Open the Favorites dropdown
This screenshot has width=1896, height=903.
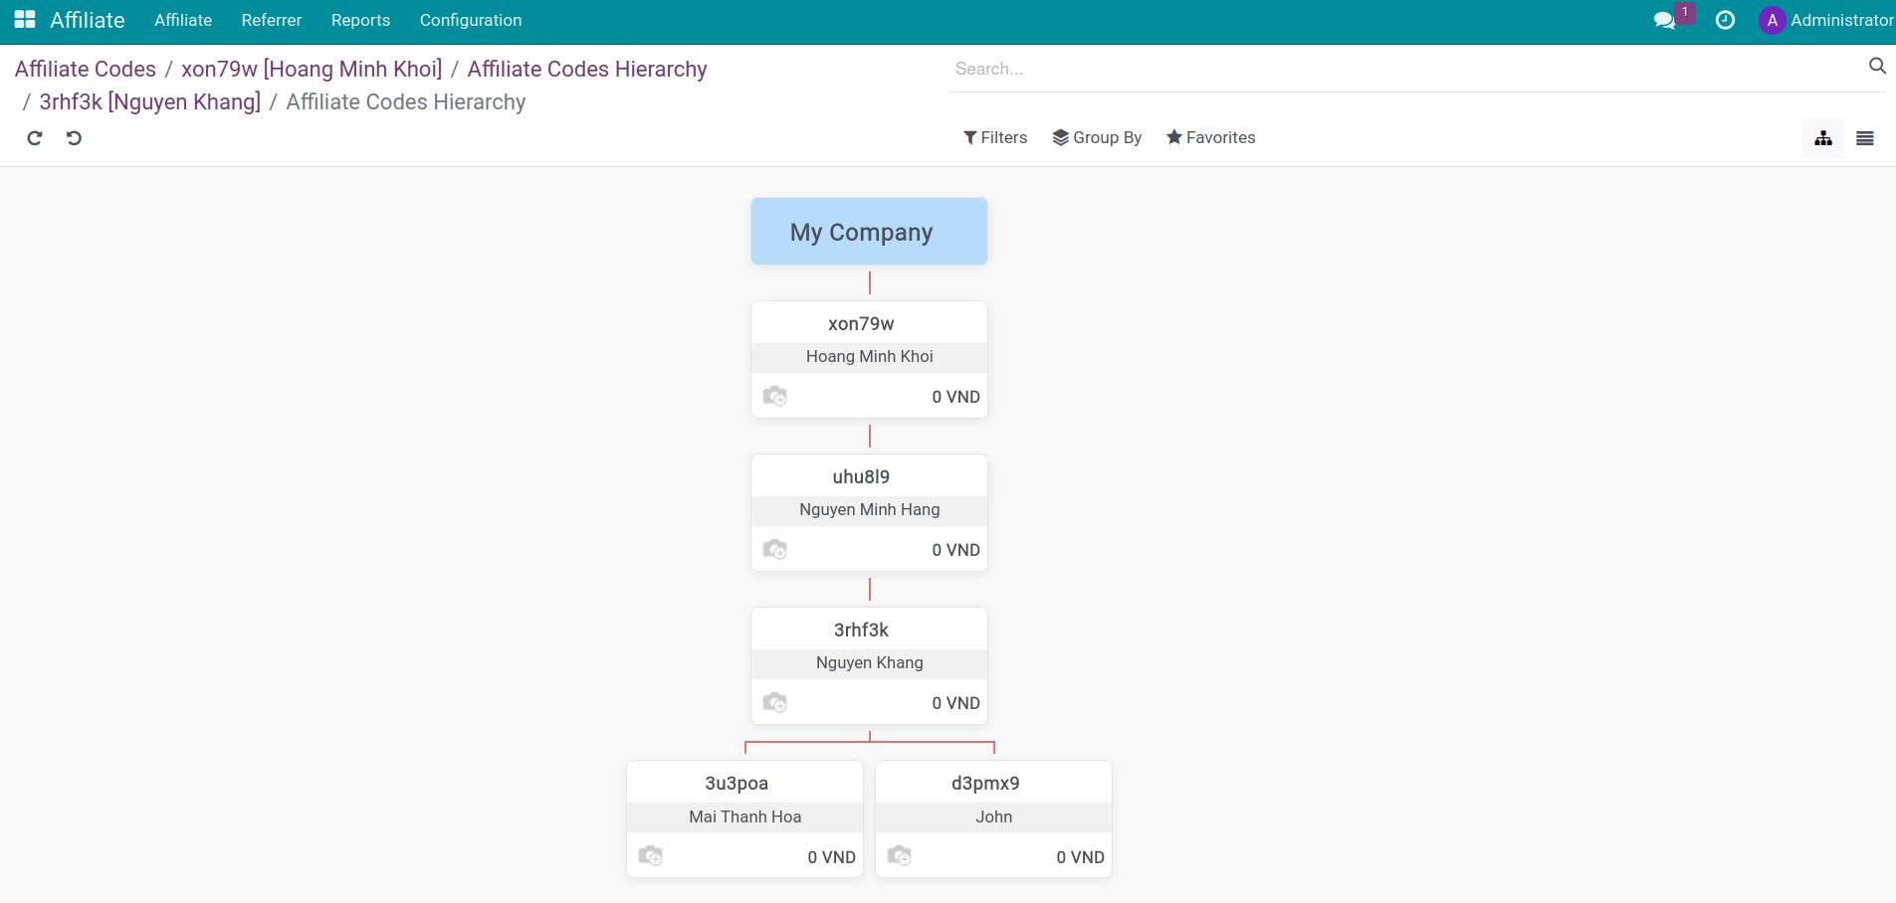[1210, 137]
